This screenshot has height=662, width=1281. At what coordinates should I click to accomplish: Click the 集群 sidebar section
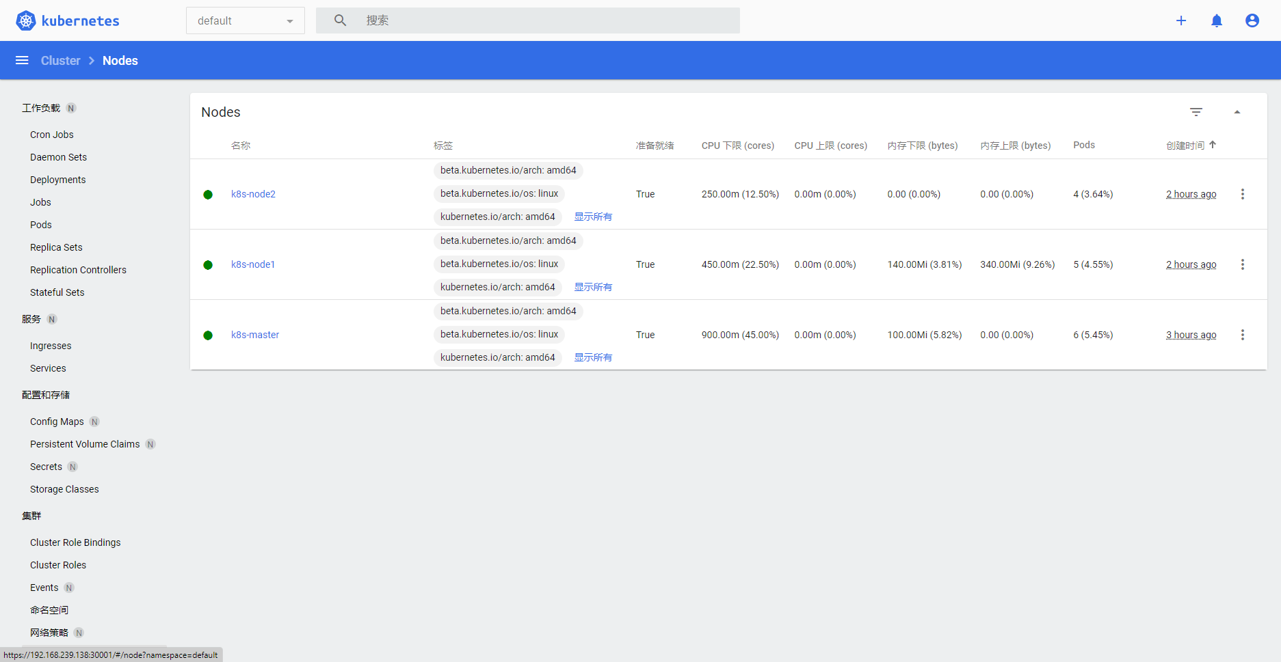coord(31,516)
